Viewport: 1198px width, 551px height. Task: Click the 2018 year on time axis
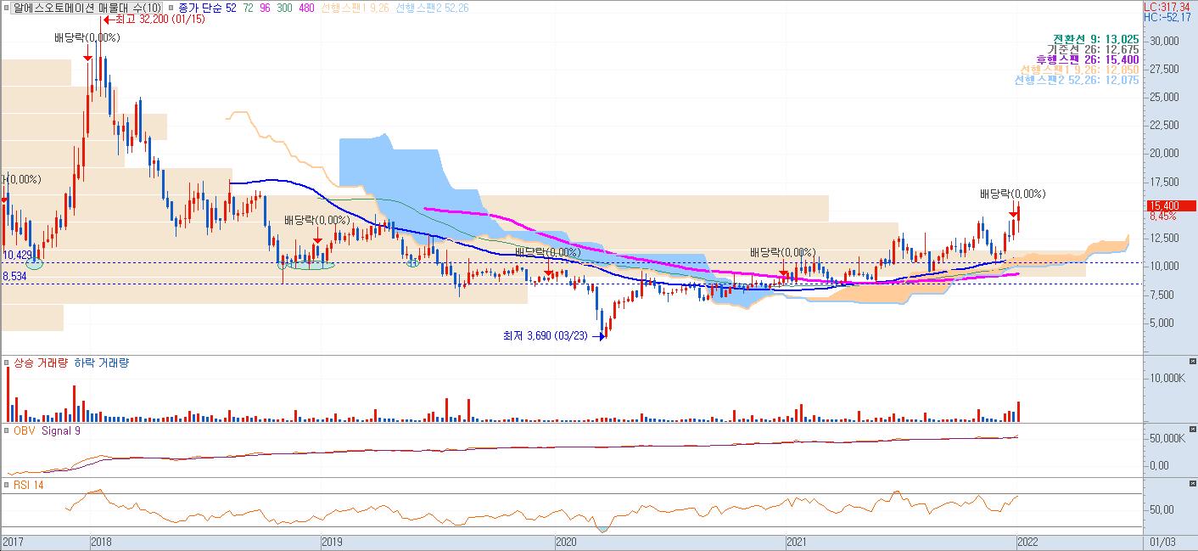click(101, 541)
